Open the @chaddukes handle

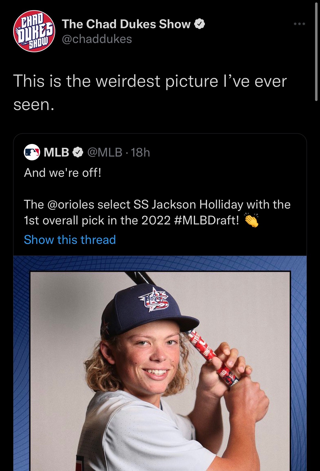click(97, 39)
